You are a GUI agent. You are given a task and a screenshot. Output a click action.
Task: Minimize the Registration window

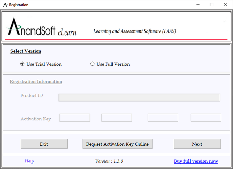tap(196, 5)
